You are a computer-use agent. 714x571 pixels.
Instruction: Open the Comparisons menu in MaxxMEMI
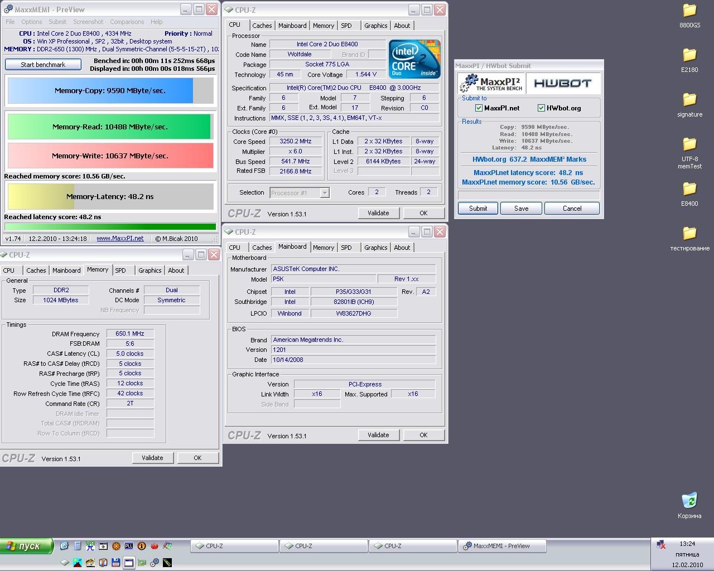pos(127,22)
